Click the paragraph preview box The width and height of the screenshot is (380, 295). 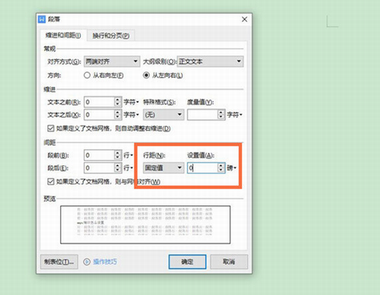(x=145, y=224)
